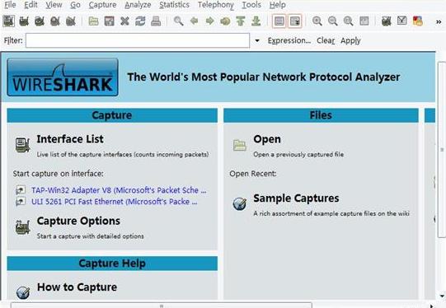Viewport: 446px width, 308px height.
Task: Jump to first packet icon
Action: pyautogui.click(x=241, y=21)
